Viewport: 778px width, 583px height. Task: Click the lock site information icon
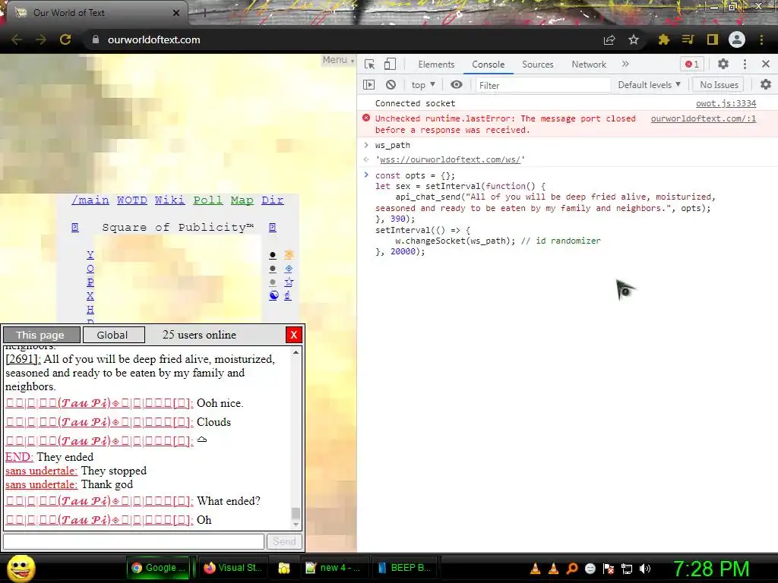[96, 39]
